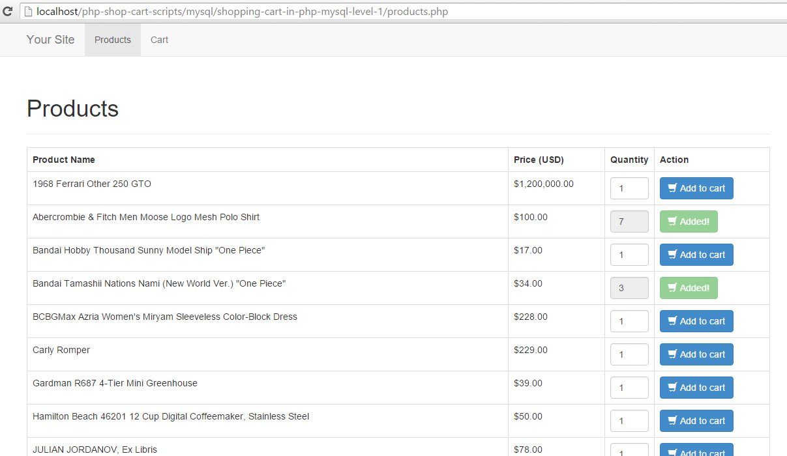This screenshot has height=456, width=787.
Task: Click disabled quantity field showing 7
Action: [629, 221]
